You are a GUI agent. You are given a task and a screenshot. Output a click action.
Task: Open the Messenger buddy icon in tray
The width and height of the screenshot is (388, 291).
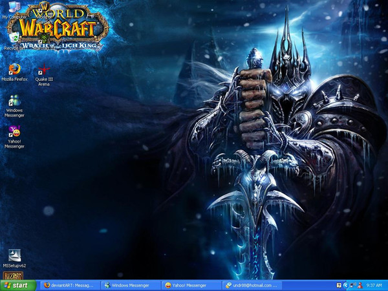point(360,286)
